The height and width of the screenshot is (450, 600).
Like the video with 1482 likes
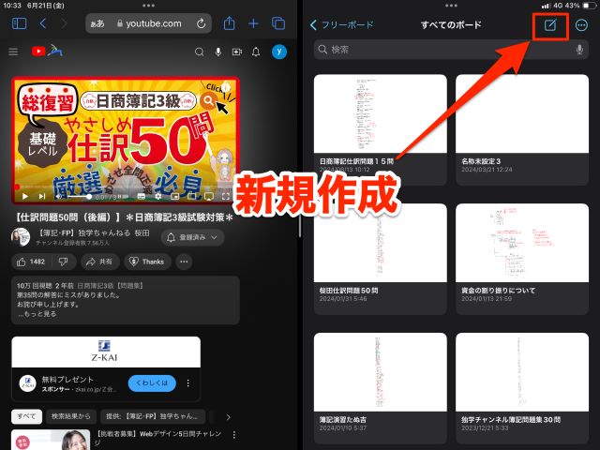[31, 262]
